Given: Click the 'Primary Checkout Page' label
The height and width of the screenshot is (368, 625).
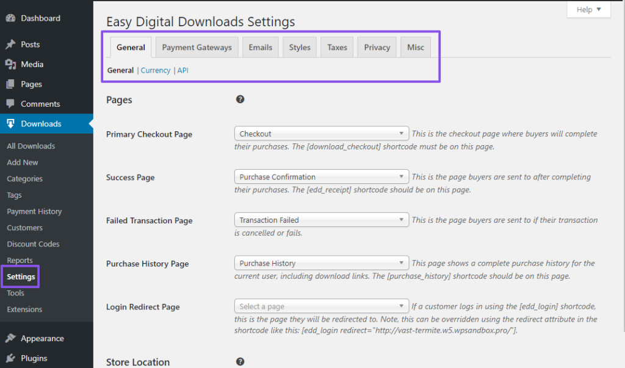Looking at the screenshot, I should tap(149, 134).
